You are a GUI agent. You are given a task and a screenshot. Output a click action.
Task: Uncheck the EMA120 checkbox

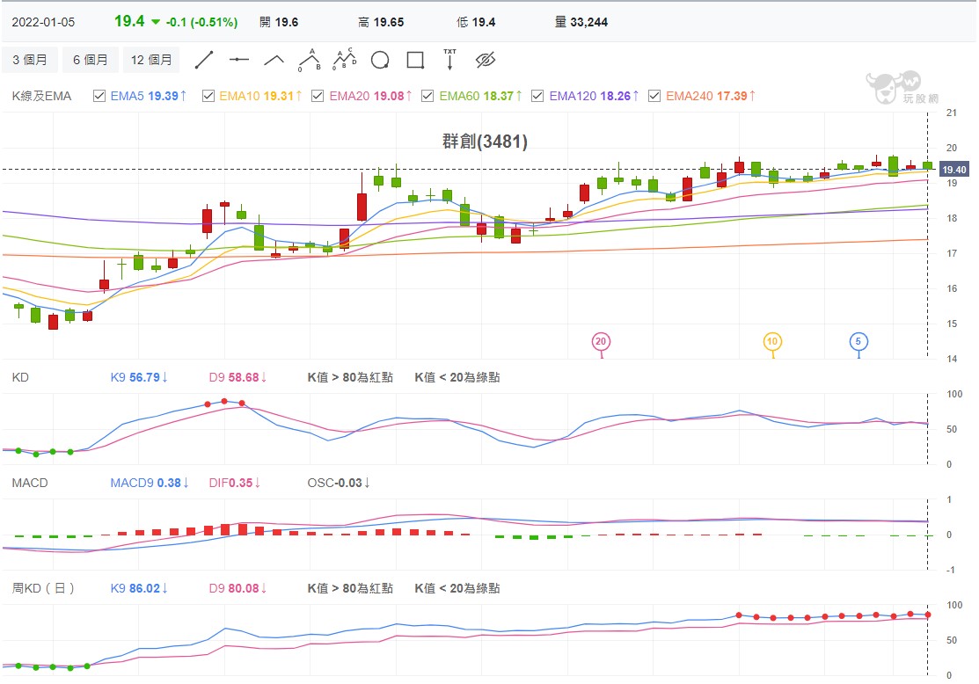click(x=537, y=96)
